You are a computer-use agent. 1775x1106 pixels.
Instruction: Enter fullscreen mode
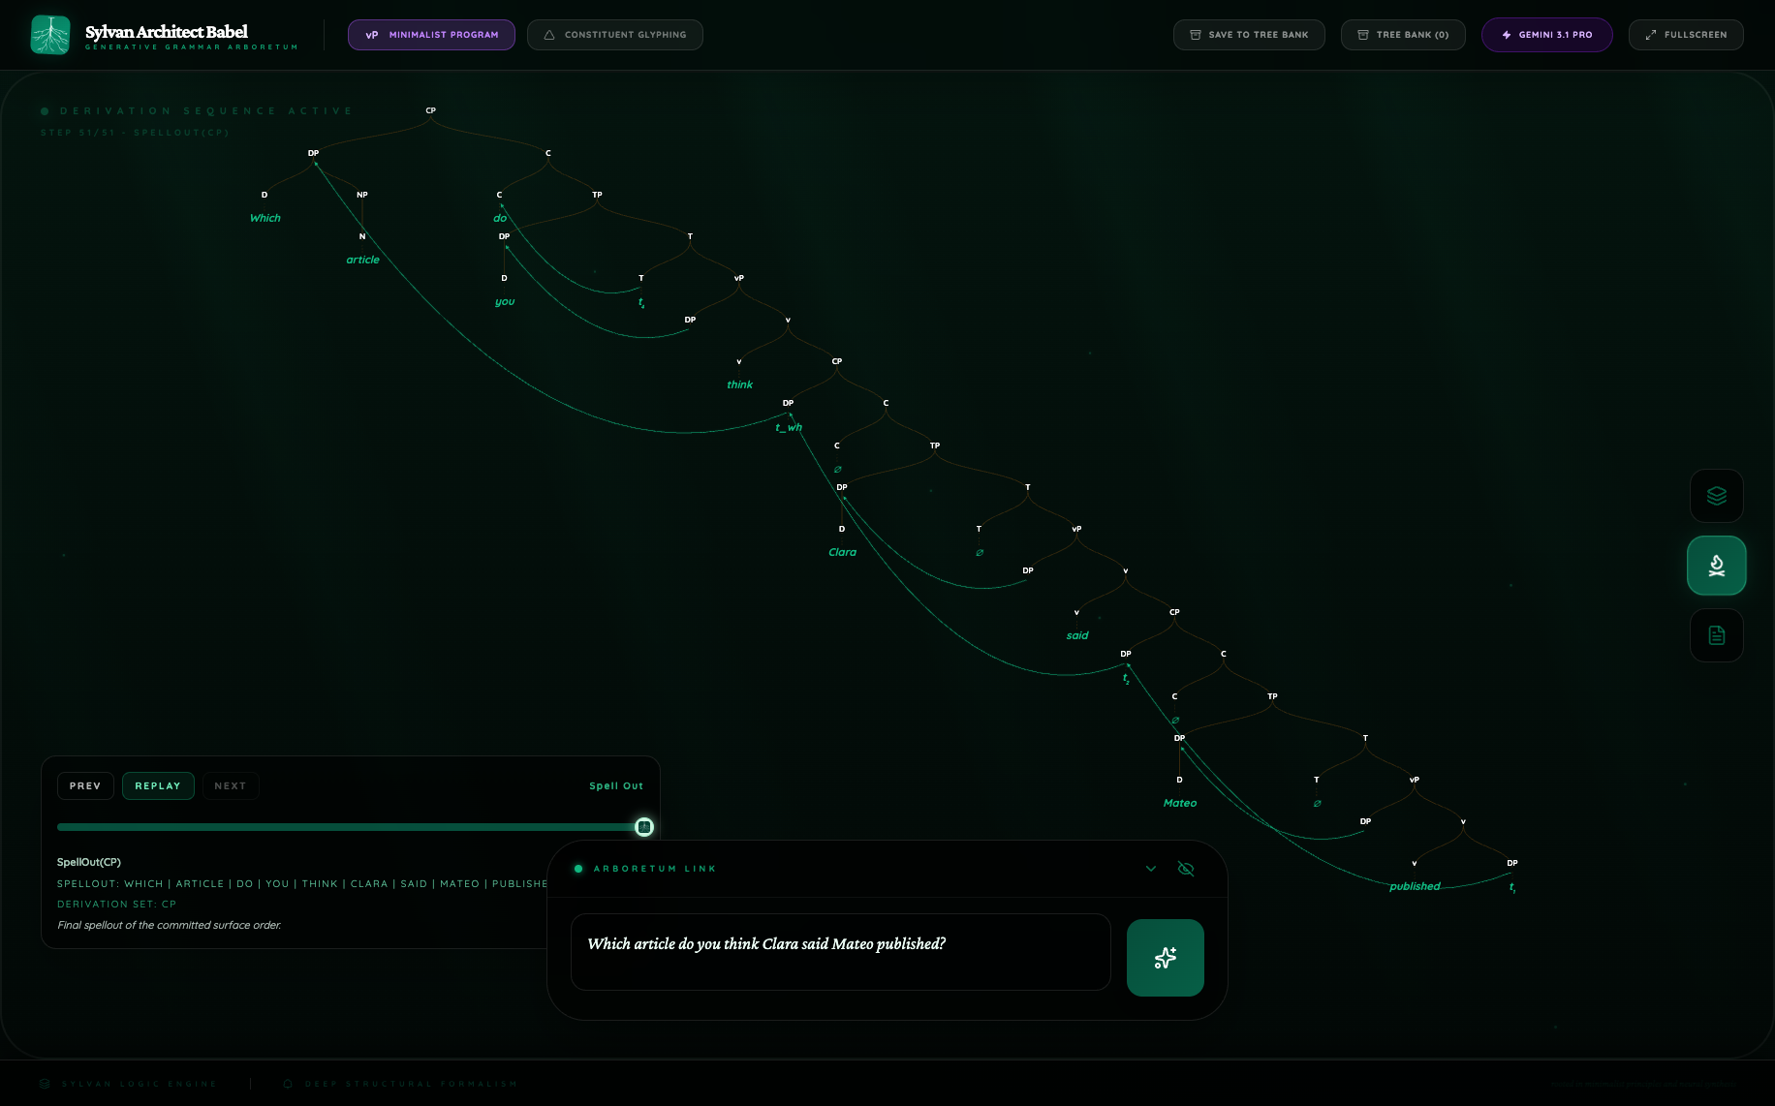coord(1685,35)
